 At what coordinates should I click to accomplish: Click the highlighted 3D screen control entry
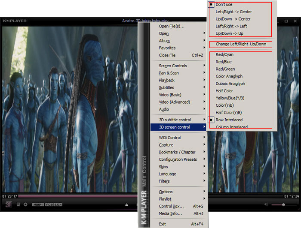178,127
